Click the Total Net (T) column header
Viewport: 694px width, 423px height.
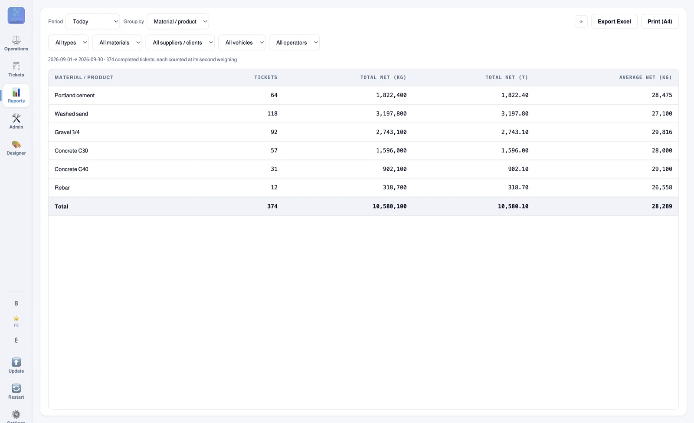coord(507,77)
